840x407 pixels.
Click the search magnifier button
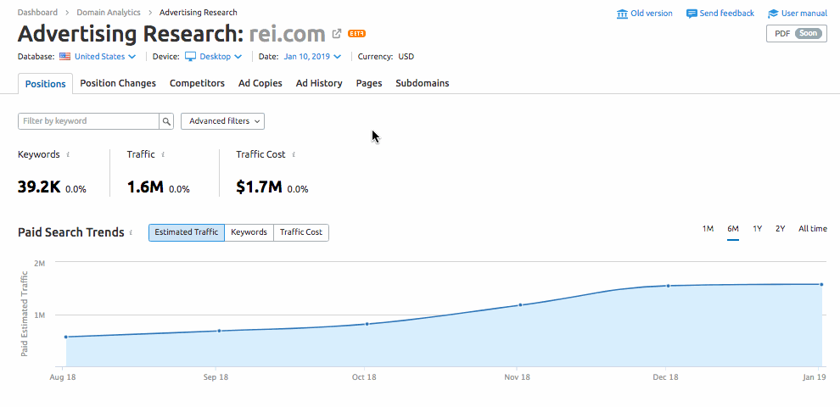pyautogui.click(x=166, y=121)
